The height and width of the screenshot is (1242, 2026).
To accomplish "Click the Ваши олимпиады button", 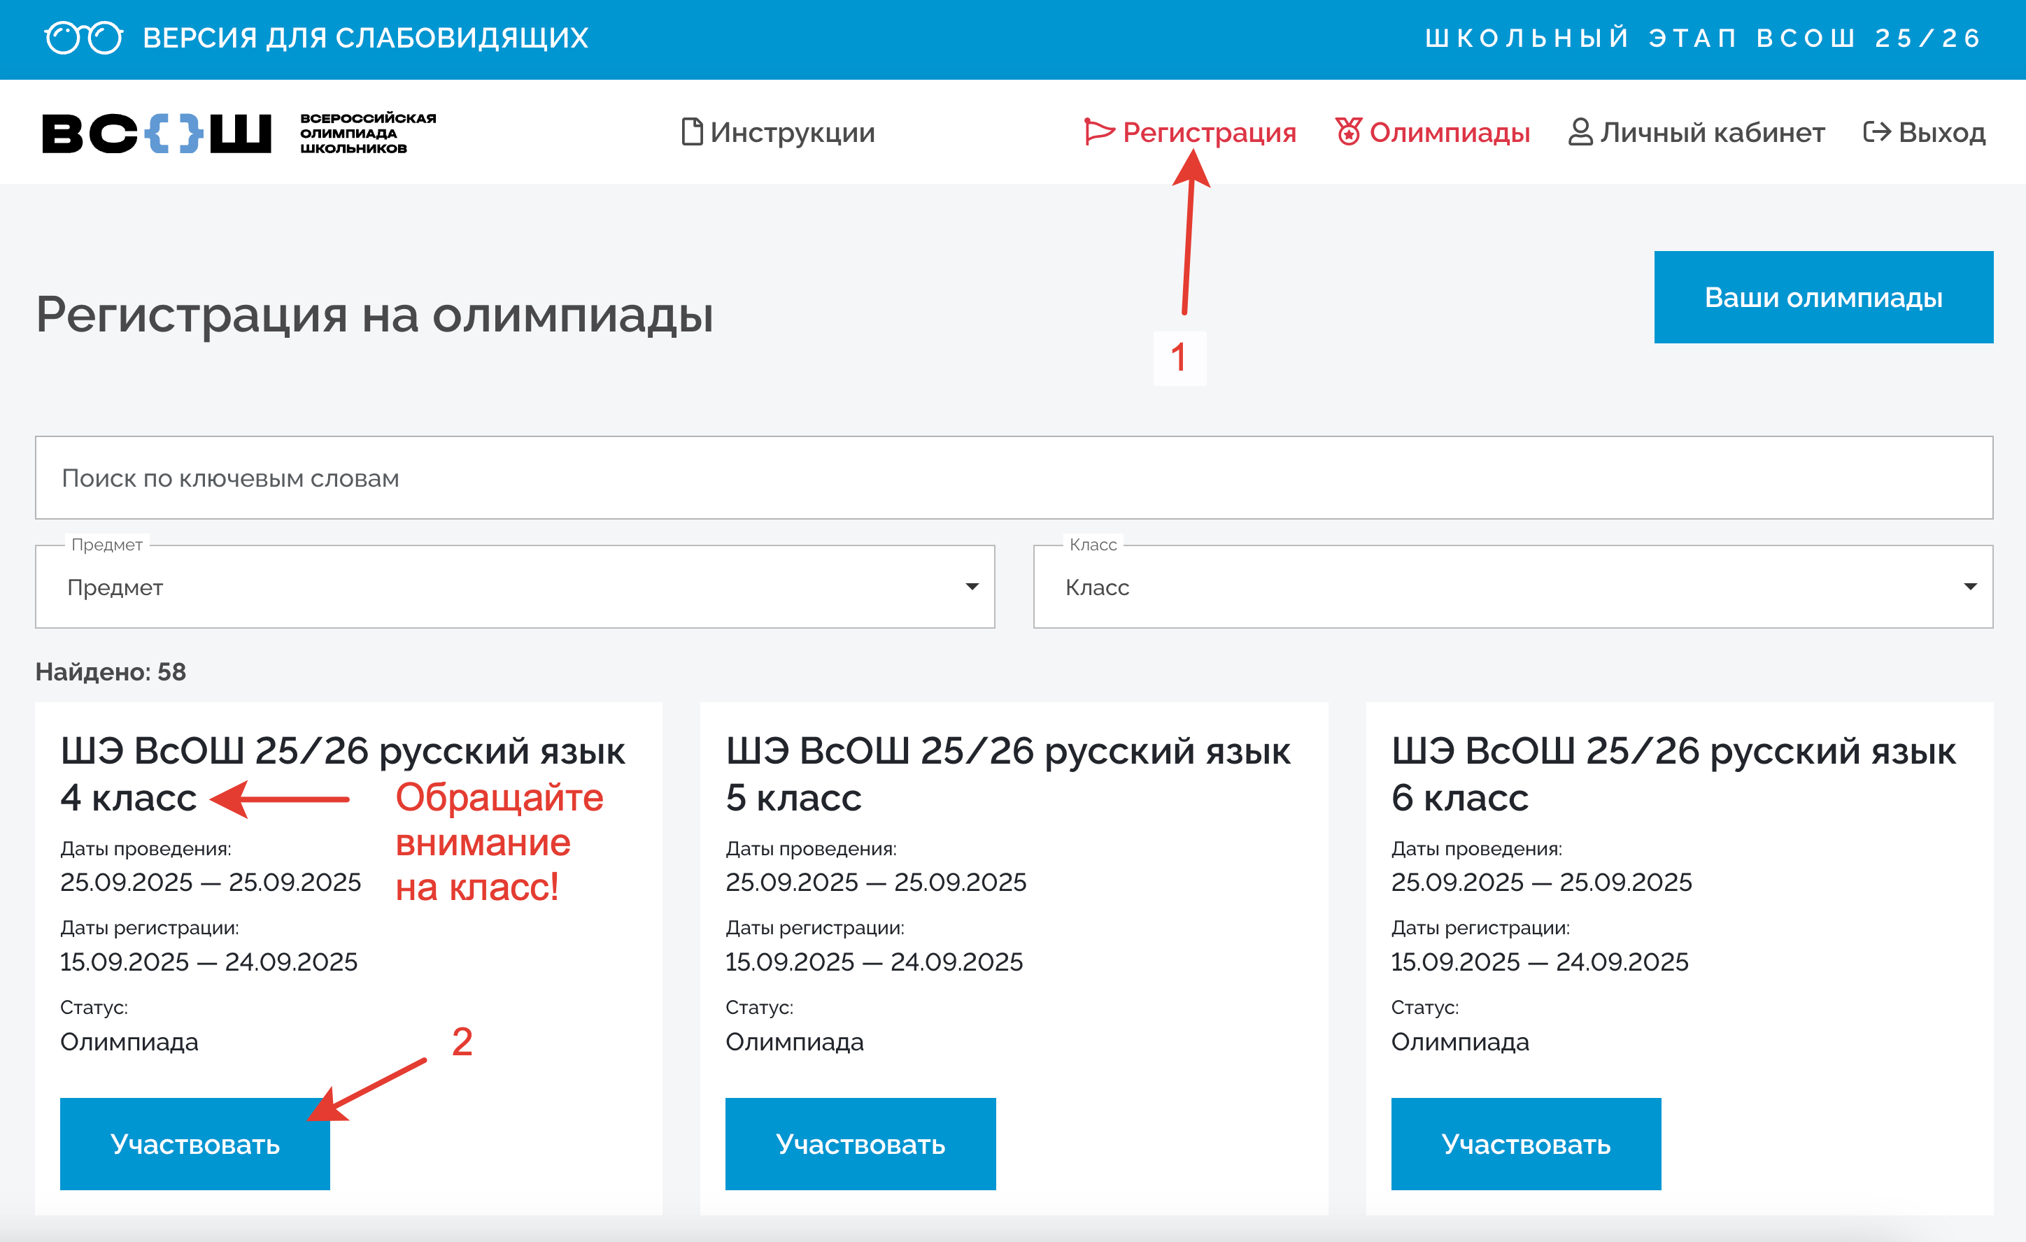I will [x=1823, y=297].
